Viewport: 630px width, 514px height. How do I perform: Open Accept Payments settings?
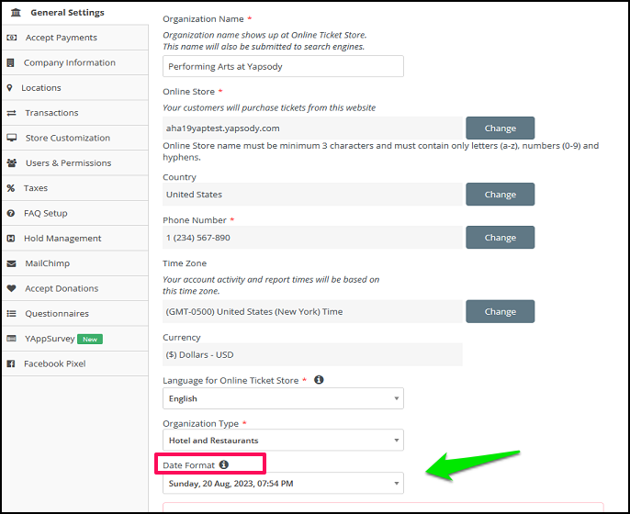coord(75,38)
